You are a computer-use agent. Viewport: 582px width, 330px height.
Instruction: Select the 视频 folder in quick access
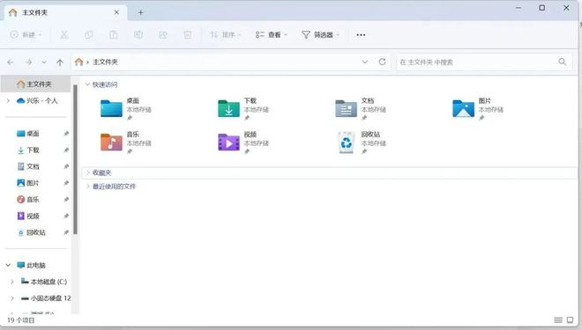[243, 143]
